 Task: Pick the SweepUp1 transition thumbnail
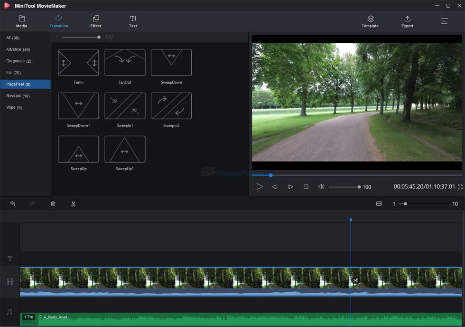pos(125,149)
